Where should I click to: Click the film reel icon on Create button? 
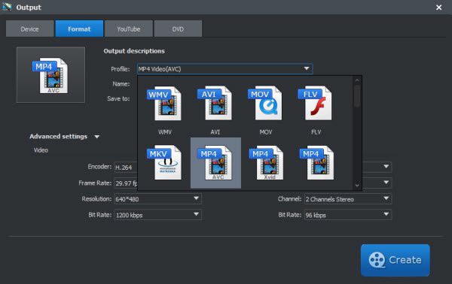click(x=377, y=260)
